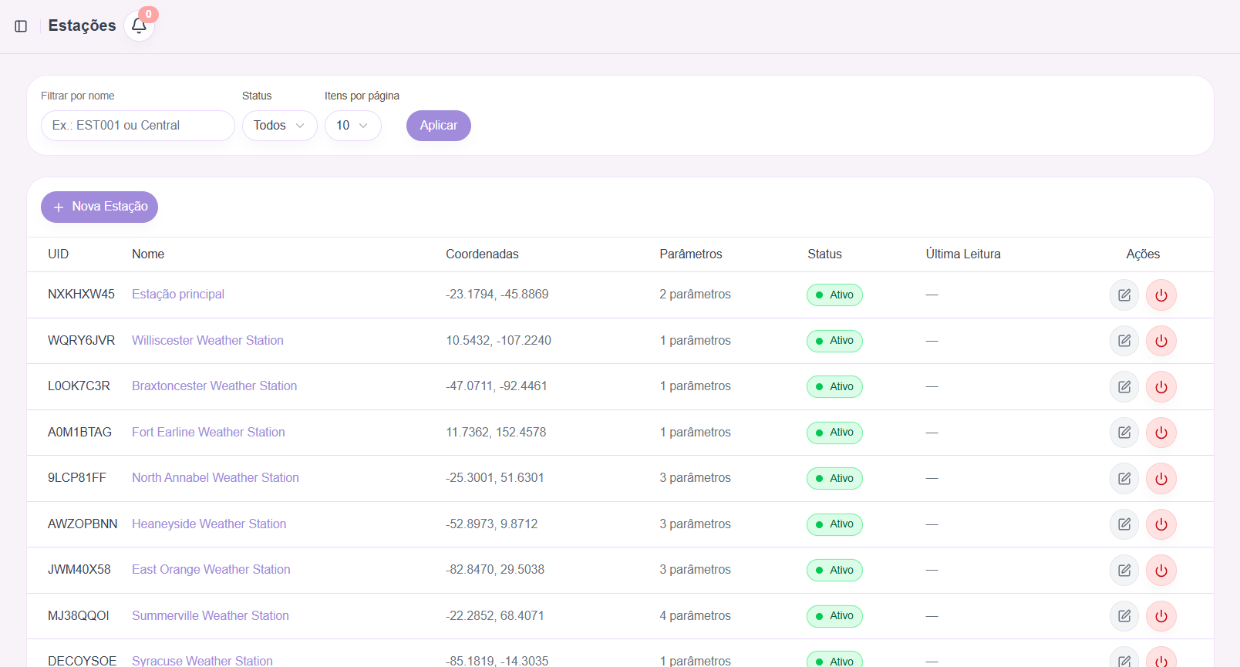Focus the filter by name input field
The image size is (1240, 667).
tap(137, 126)
